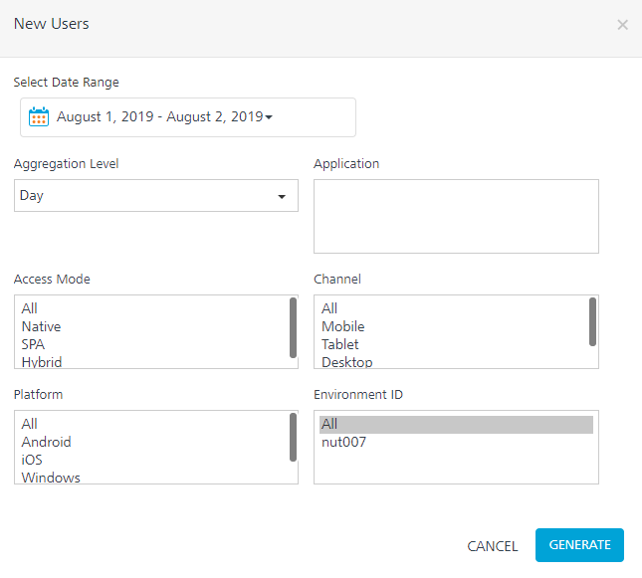Viewport: 642px width, 578px height.
Task: Click the Generate button
Action: (x=579, y=545)
